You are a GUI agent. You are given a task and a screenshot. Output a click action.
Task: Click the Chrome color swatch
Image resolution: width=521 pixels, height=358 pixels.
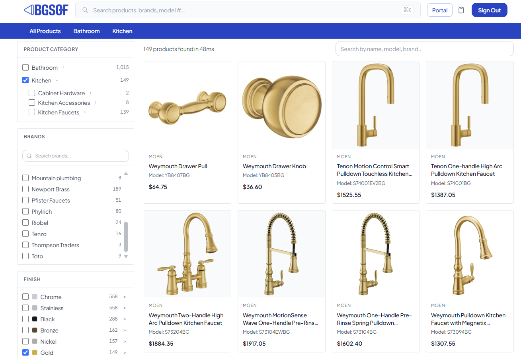click(x=35, y=297)
